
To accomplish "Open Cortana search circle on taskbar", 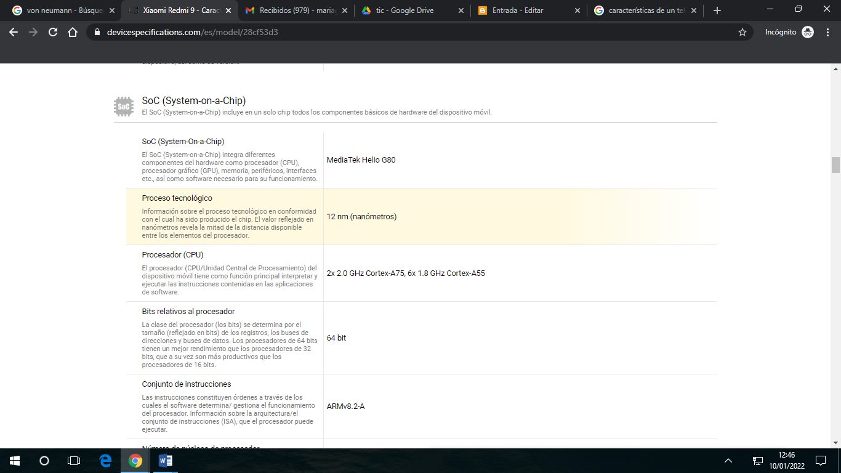I will click(x=44, y=460).
